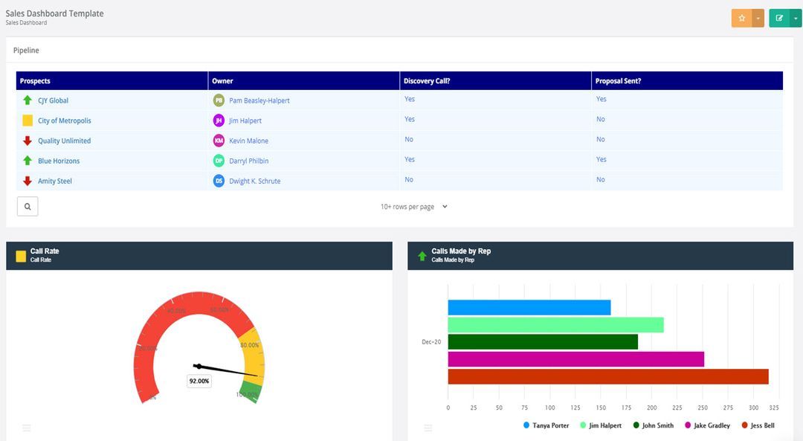Click Pam Beasley-Halpert's avatar badge

219,100
